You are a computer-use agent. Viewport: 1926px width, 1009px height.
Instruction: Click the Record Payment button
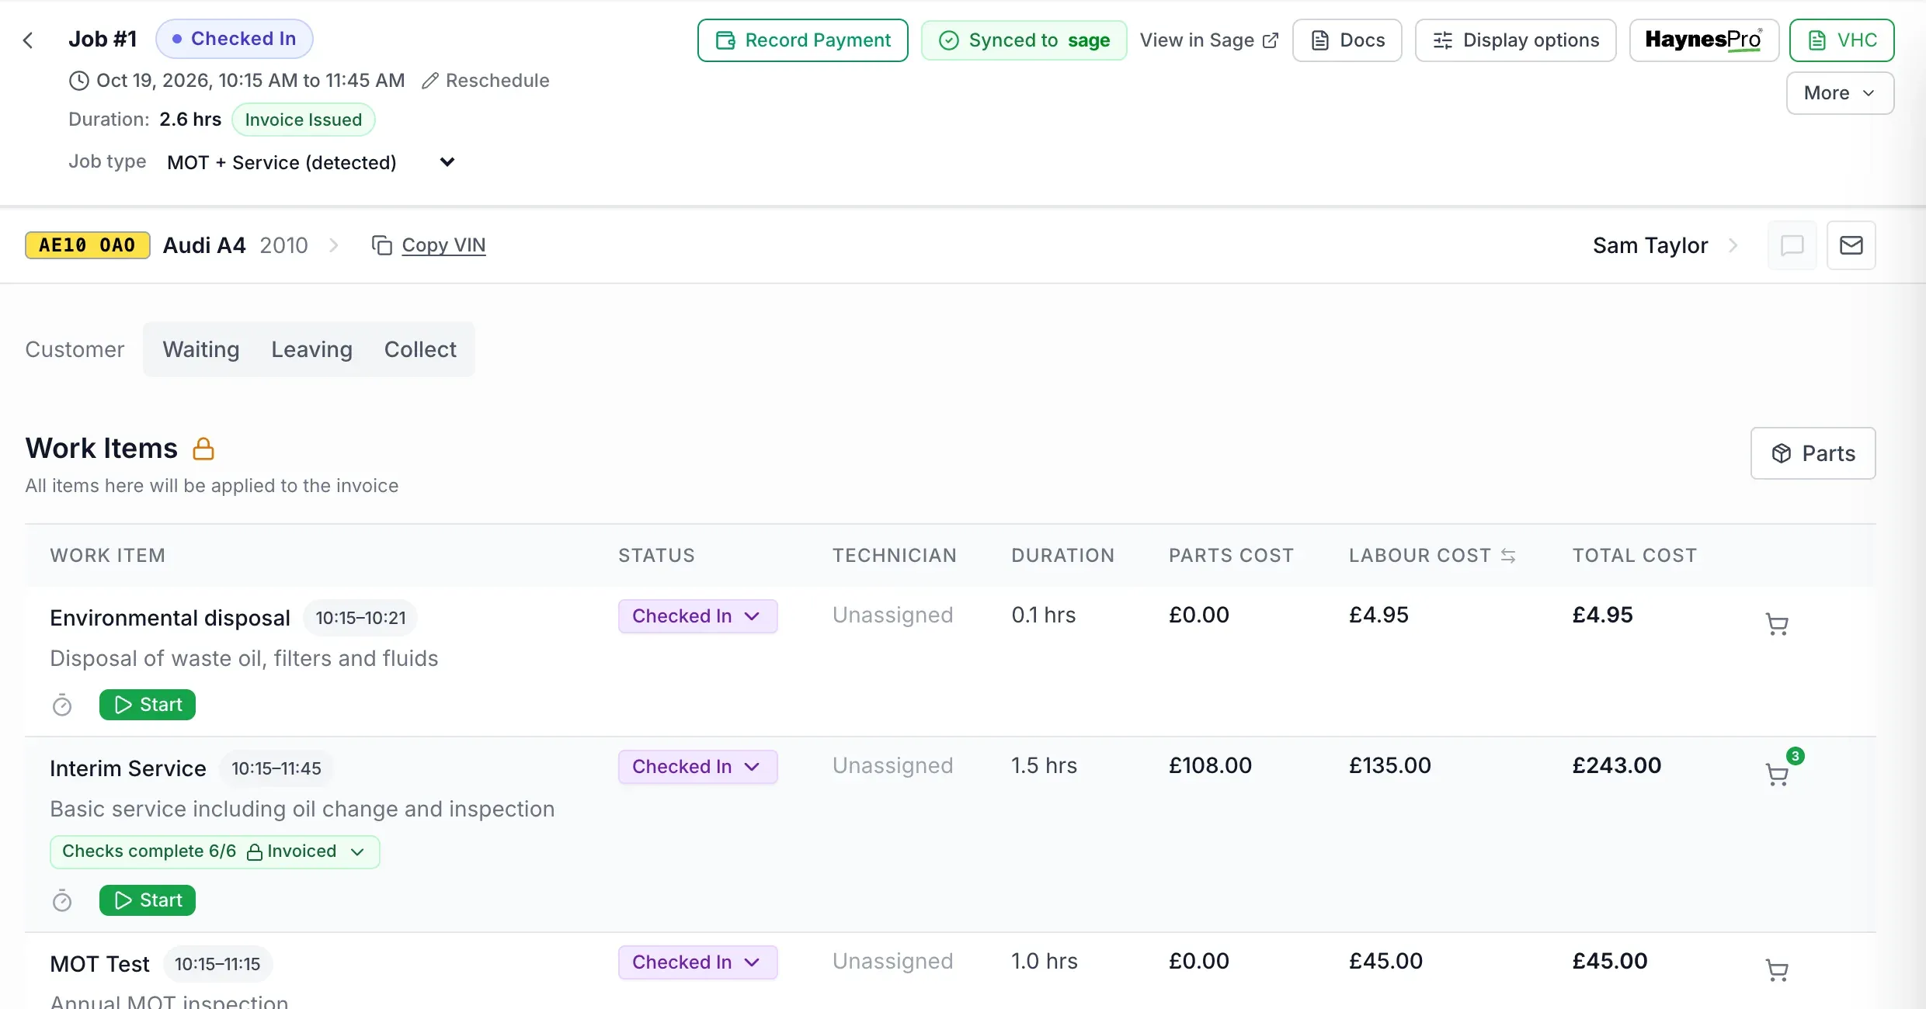[x=803, y=40]
